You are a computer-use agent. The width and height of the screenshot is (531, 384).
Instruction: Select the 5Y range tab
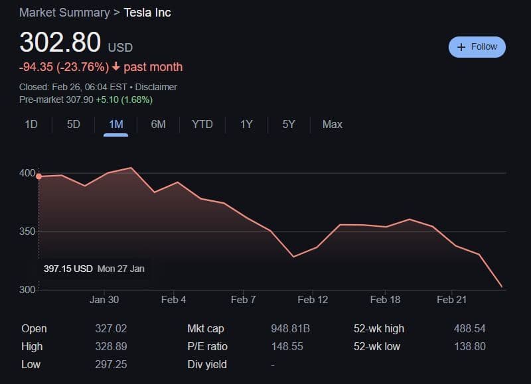[288, 124]
